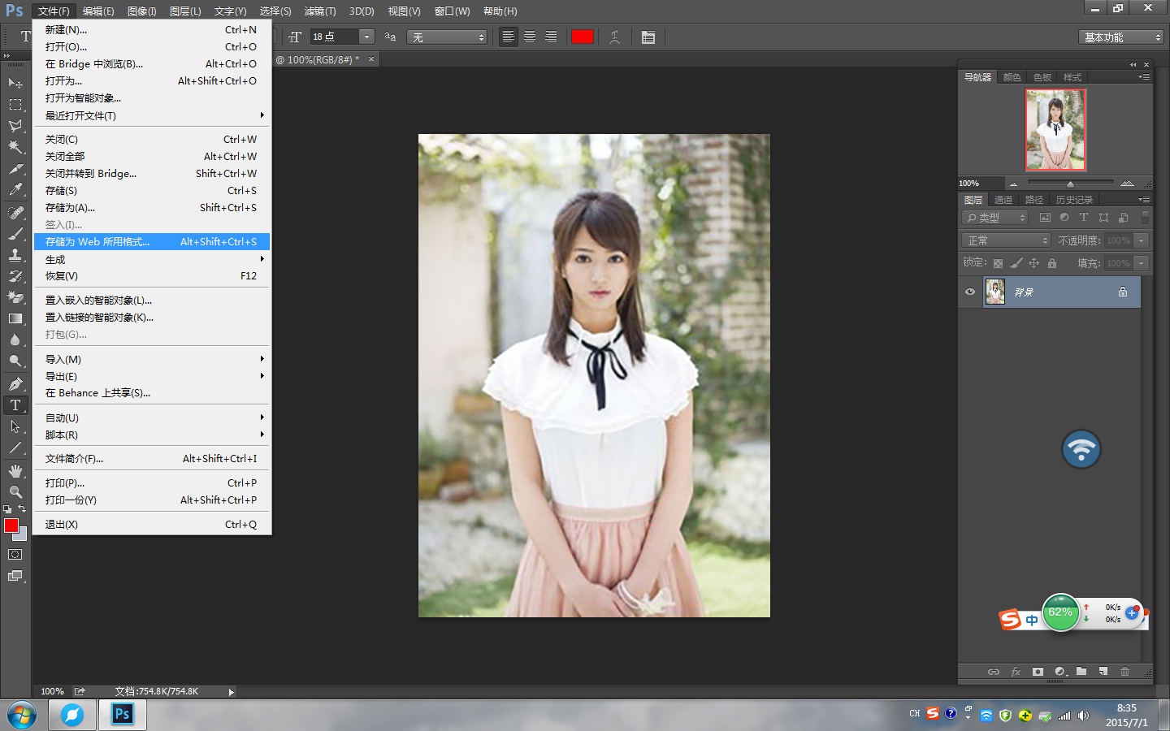
Task: Click the 退出(X) menu item
Action: tap(152, 524)
